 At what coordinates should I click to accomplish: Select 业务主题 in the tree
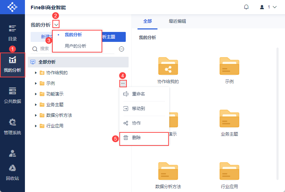tap(55, 105)
